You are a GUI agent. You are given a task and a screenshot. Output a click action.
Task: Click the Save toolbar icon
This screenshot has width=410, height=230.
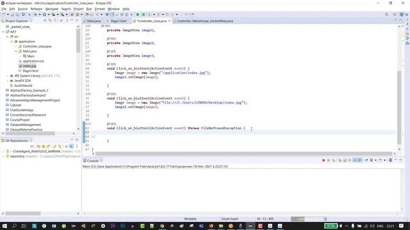click(12, 15)
